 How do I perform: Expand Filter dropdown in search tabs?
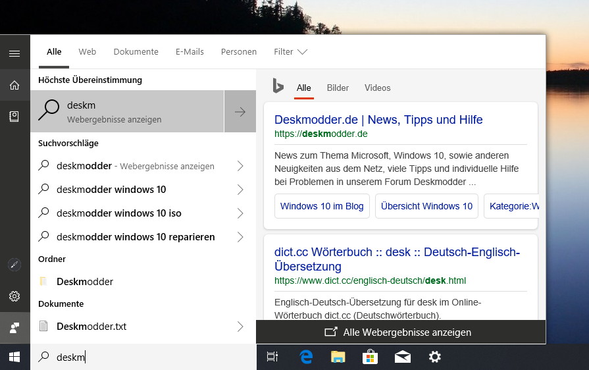[290, 52]
